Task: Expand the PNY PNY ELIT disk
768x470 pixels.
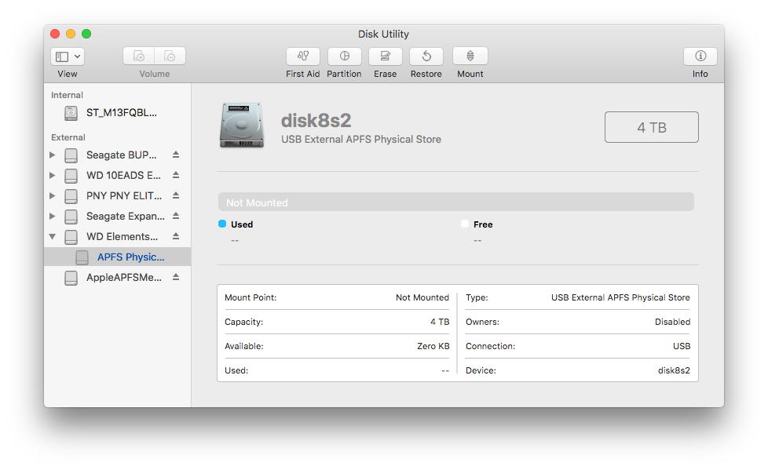Action: point(53,196)
